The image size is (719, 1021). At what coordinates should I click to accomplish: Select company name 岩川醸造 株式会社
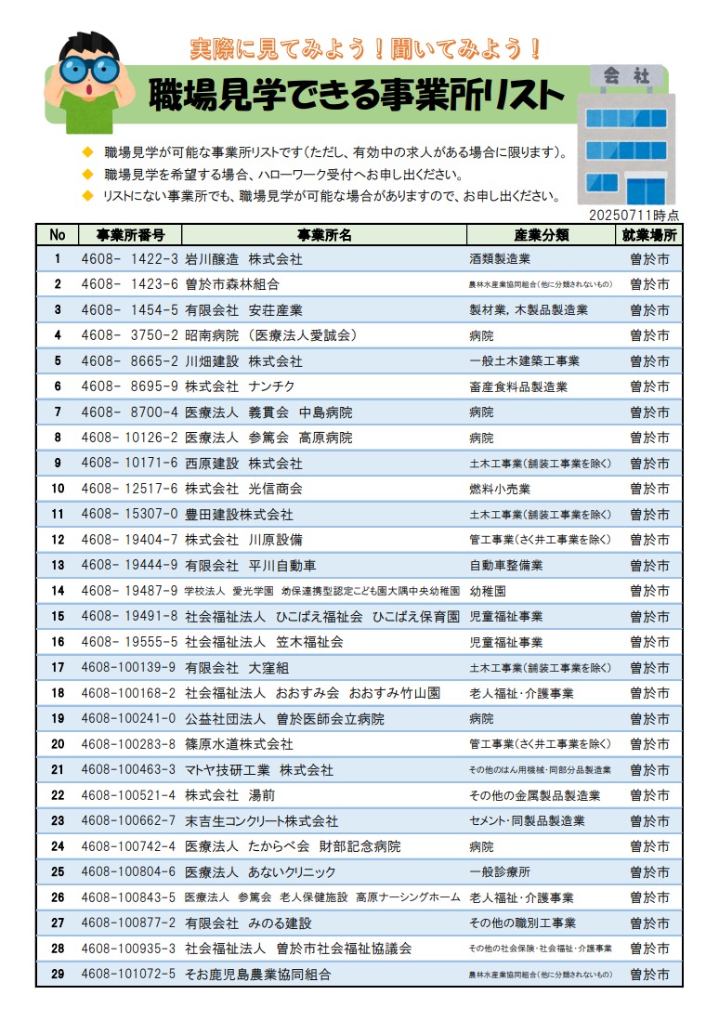coord(243,259)
